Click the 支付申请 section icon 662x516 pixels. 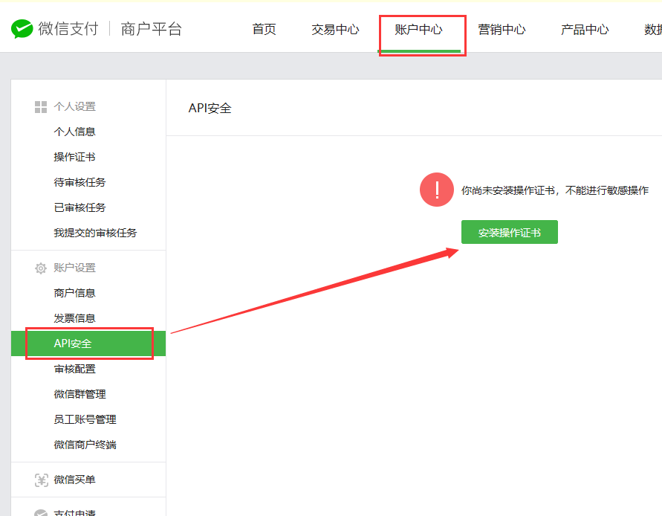click(42, 512)
